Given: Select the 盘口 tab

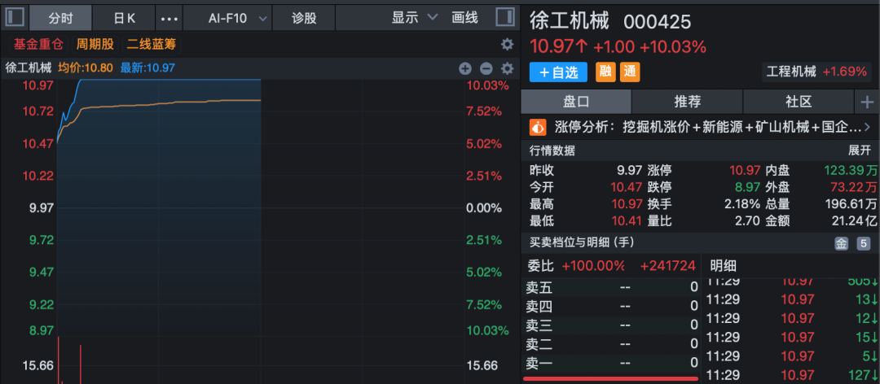Looking at the screenshot, I should (576, 102).
